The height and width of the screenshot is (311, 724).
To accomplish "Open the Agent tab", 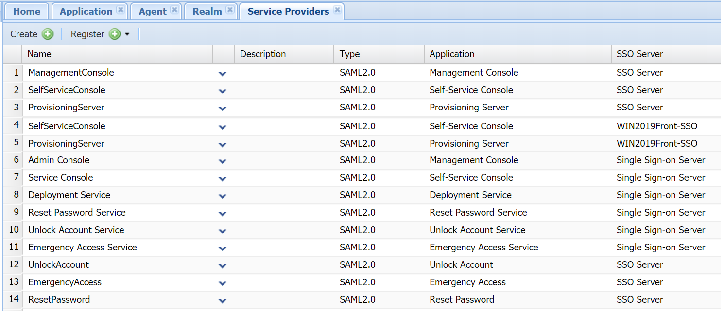I will [x=153, y=11].
